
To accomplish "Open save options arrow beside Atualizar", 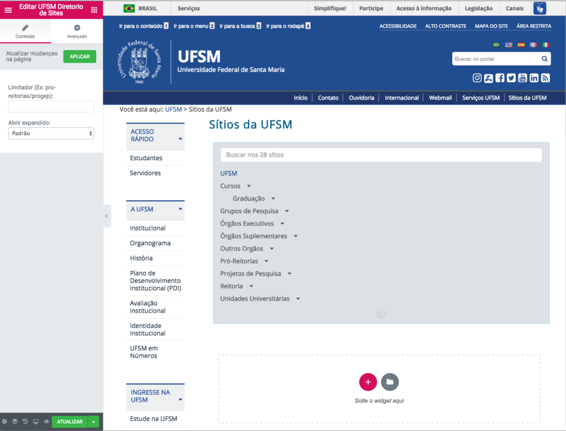I will click(93, 422).
